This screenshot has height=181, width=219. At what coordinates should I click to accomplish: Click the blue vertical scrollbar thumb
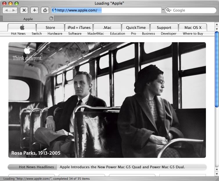click(x=217, y=69)
